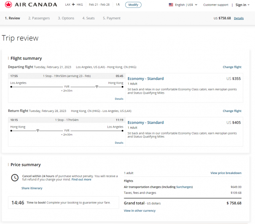This screenshot has height=224, width=255.
Task: Change the return flight
Action: tap(232, 111)
